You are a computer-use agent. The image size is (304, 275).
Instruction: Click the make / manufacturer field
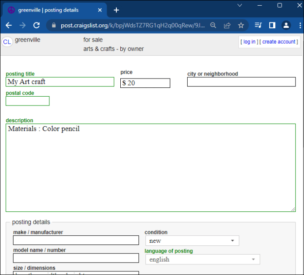76,240
